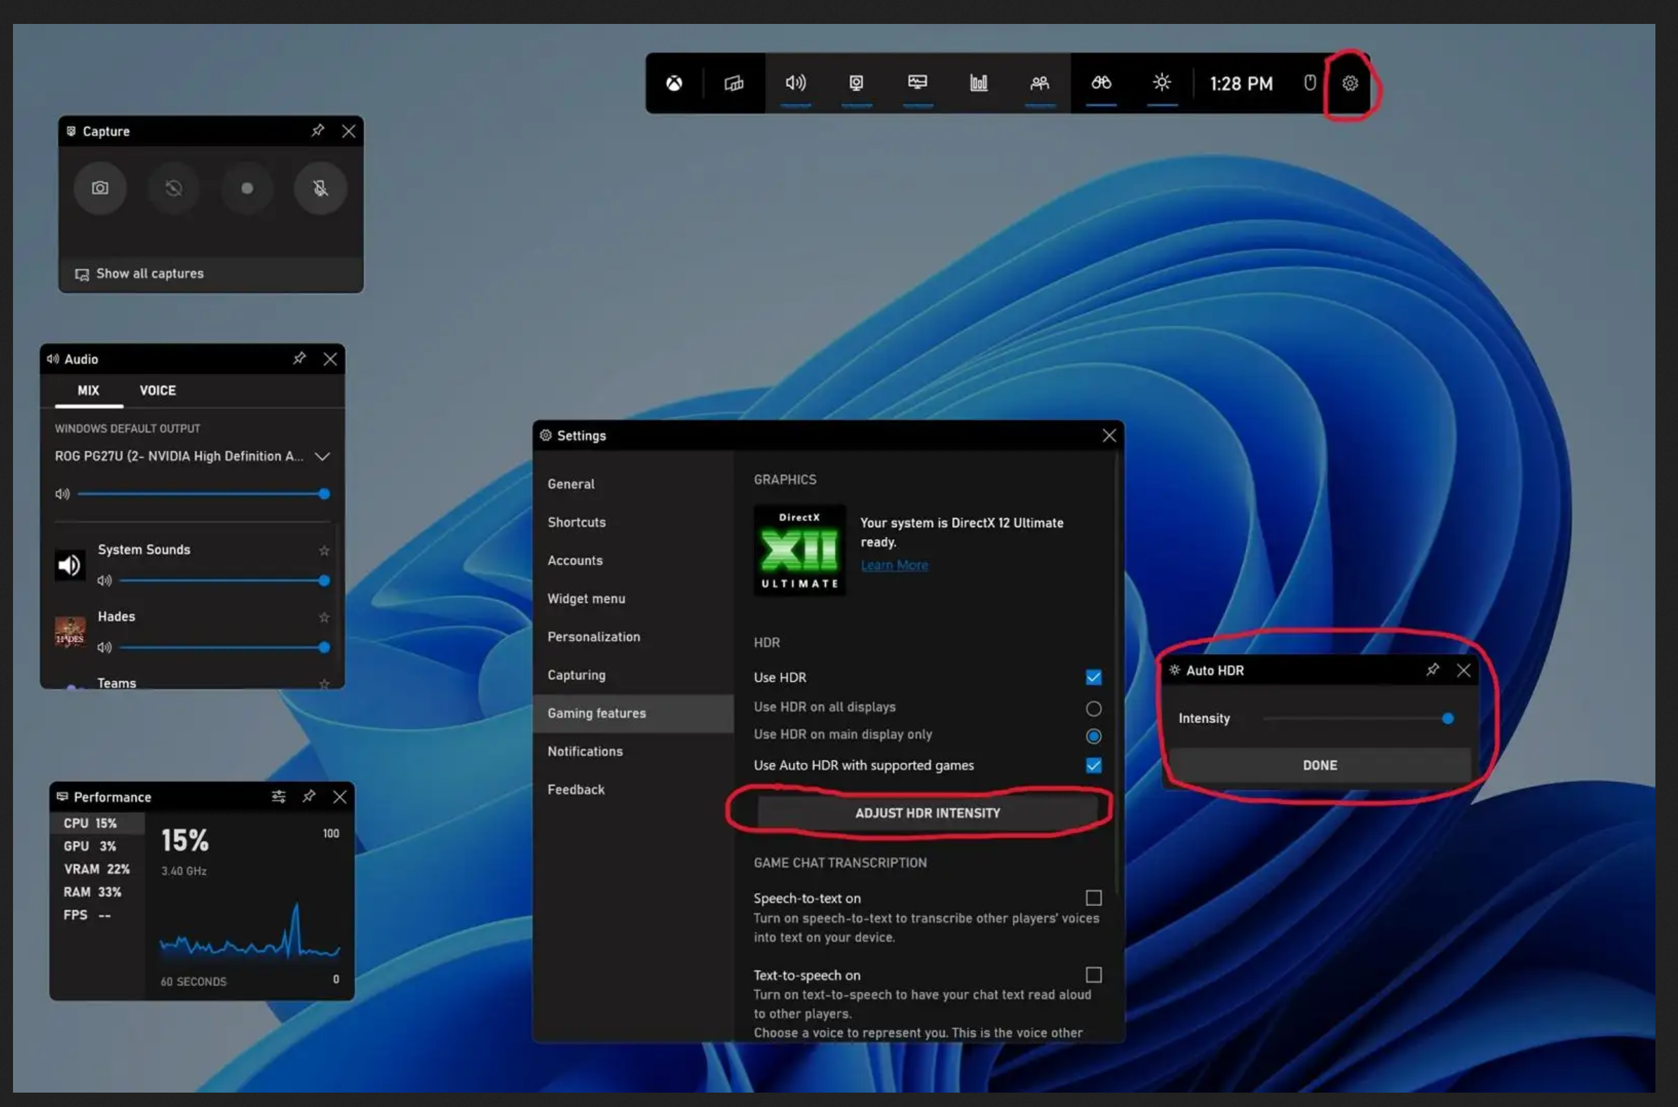Expand the Windows default output device dropdown

[x=323, y=456]
